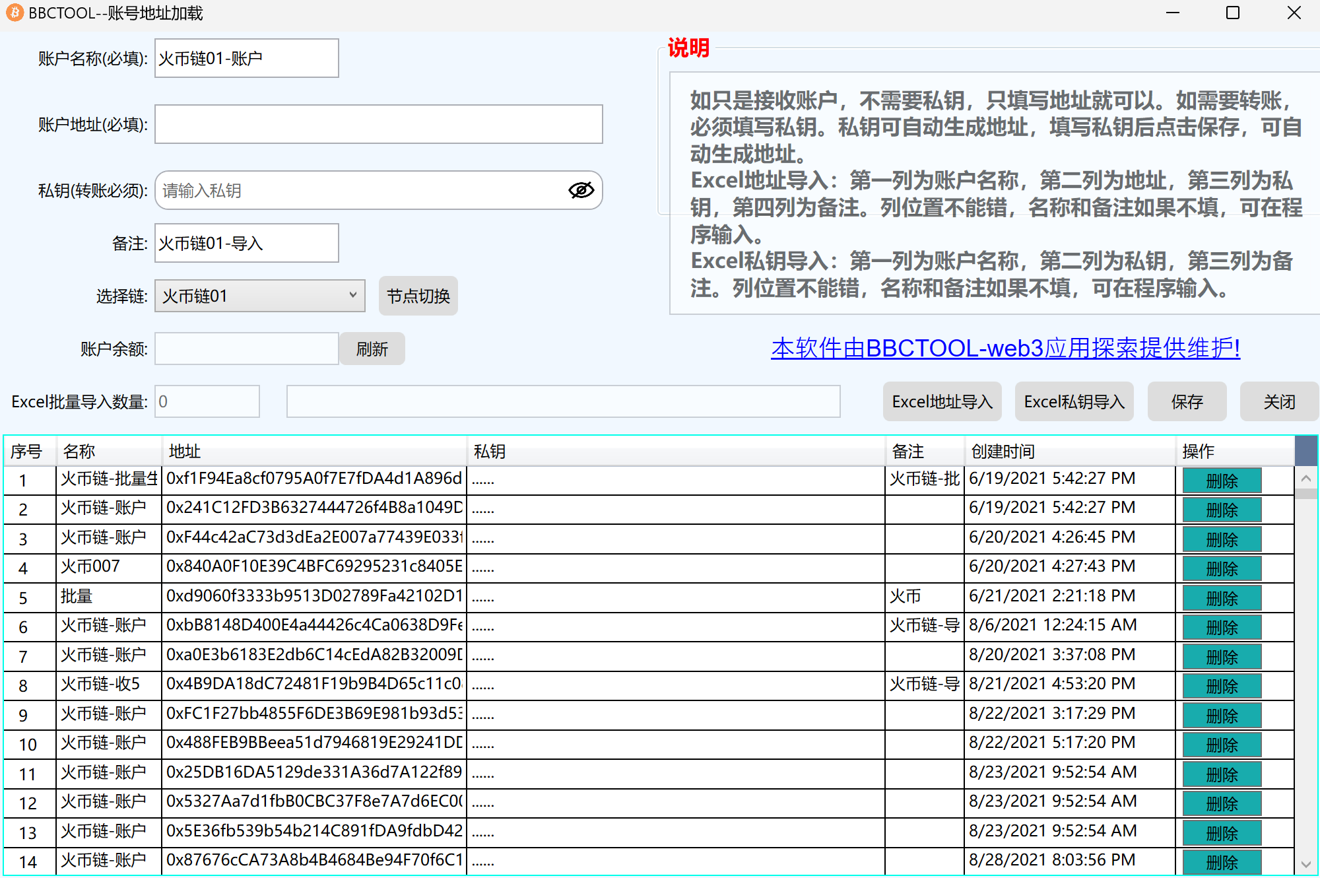Click in the 账户地址 address input field
The height and width of the screenshot is (878, 1320).
(x=378, y=124)
